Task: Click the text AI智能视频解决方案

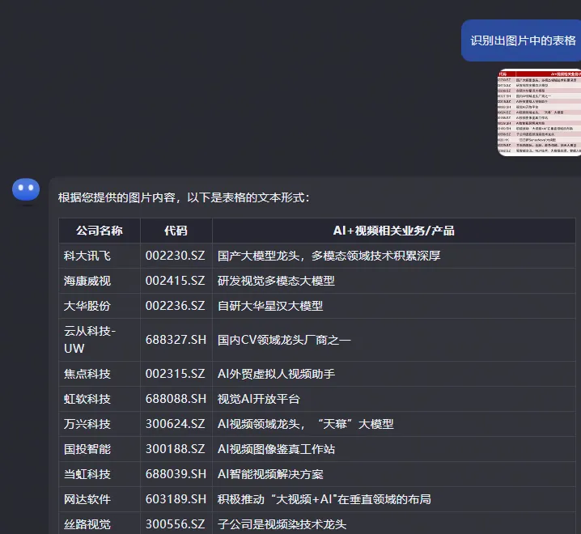Action: pyautogui.click(x=270, y=474)
